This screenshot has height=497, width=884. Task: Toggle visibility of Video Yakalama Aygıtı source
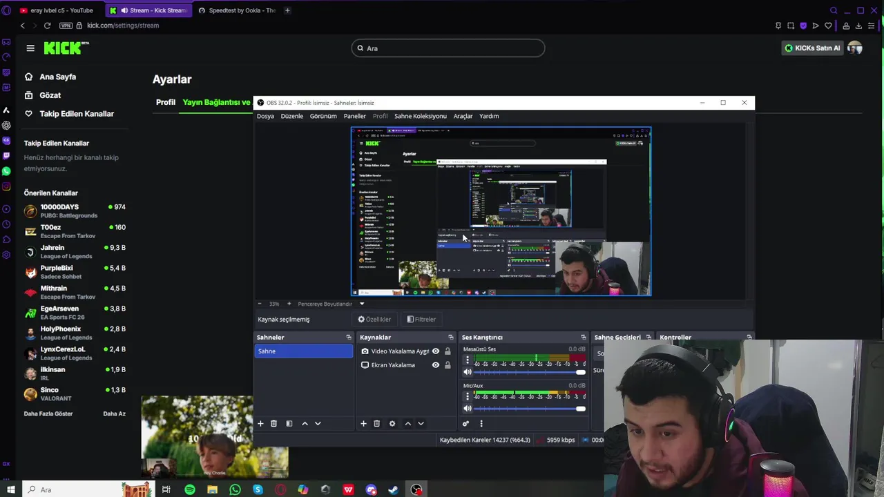point(435,351)
